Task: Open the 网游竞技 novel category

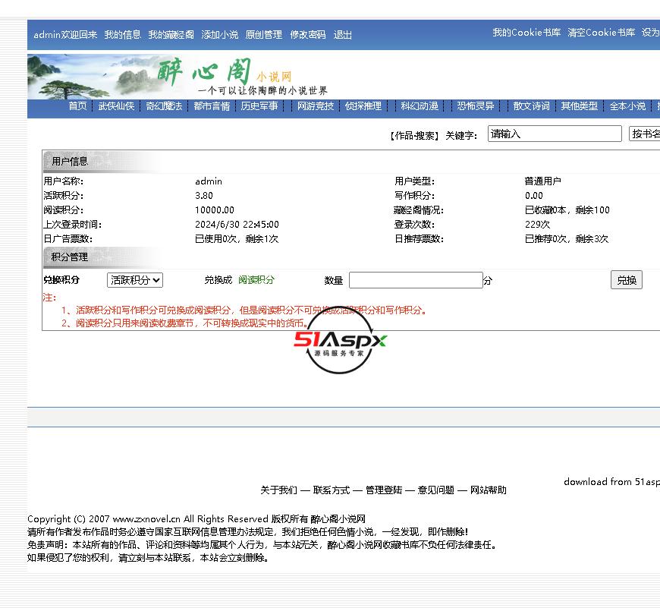Action: click(315, 106)
